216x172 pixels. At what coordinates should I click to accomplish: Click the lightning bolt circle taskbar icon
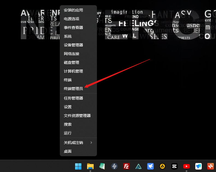[x=114, y=166]
